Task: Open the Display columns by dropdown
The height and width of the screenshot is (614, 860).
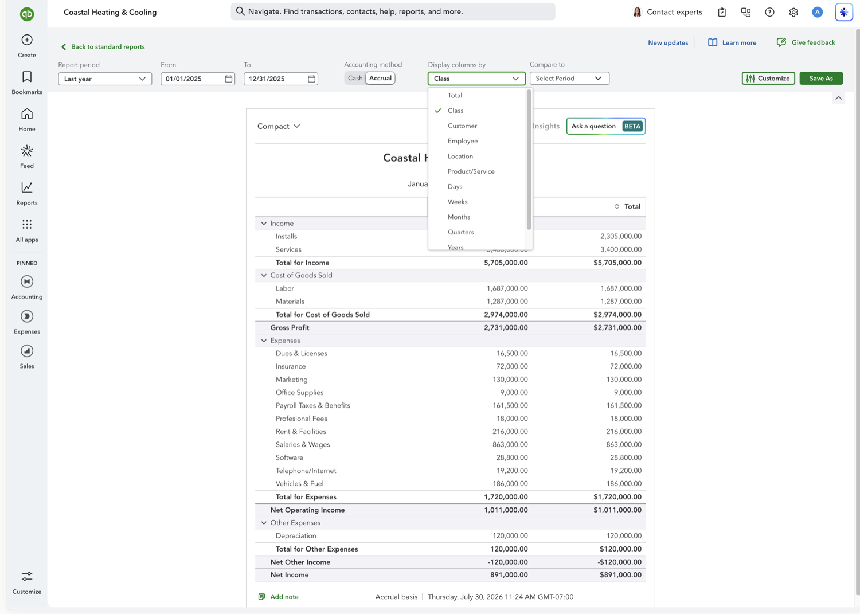Action: (x=476, y=79)
